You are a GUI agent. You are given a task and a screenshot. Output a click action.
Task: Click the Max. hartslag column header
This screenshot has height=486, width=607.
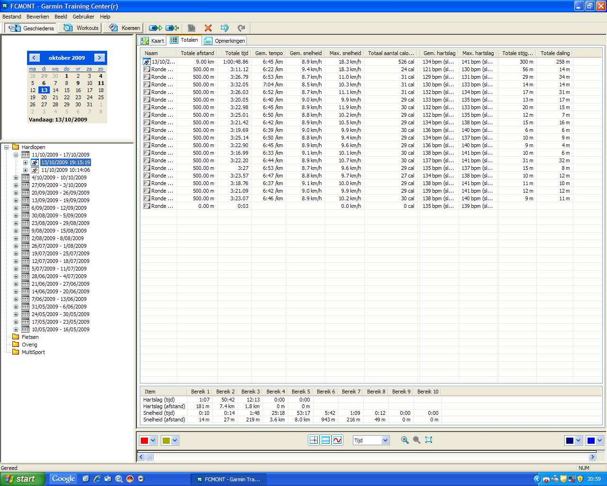(x=478, y=53)
